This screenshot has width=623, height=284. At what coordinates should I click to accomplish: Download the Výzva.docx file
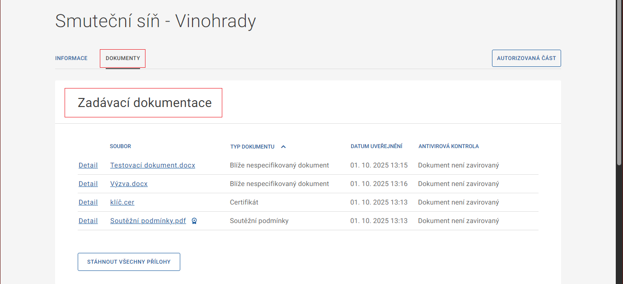(129, 184)
